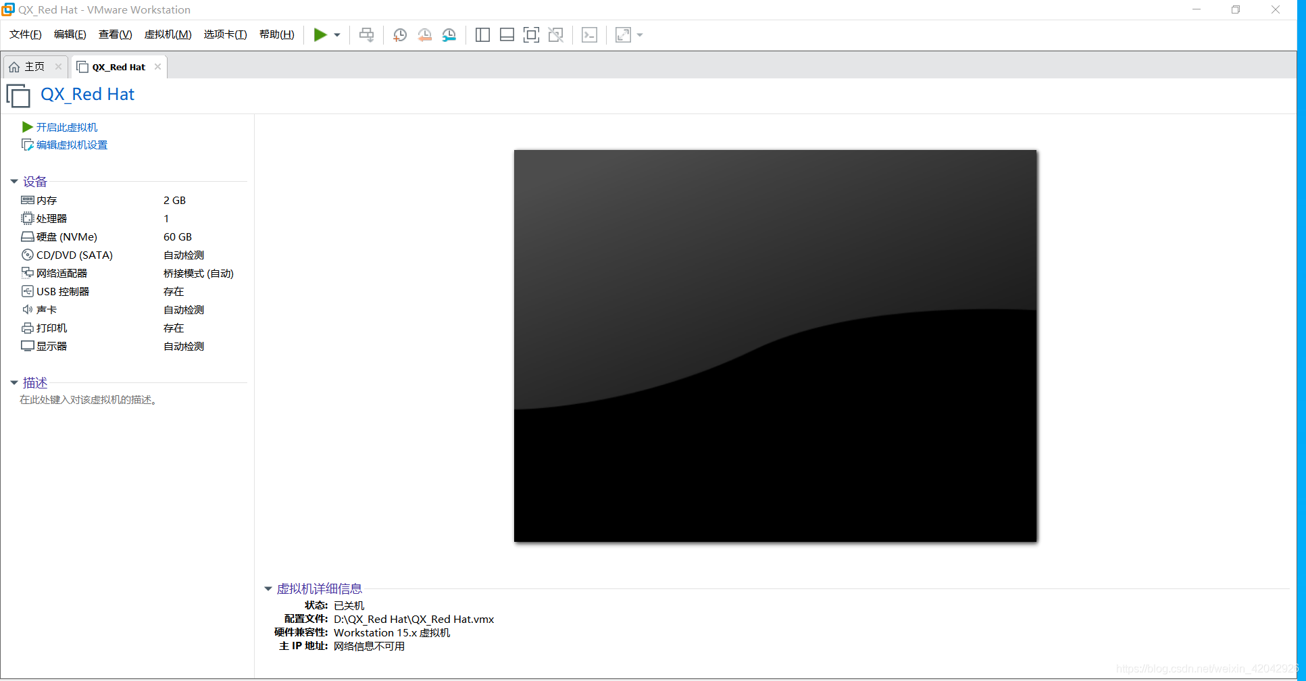Image resolution: width=1306 pixels, height=681 pixels.
Task: Click the config file path D:\QX_Red Hat\QX_Red Hat.vmx
Action: click(x=413, y=619)
